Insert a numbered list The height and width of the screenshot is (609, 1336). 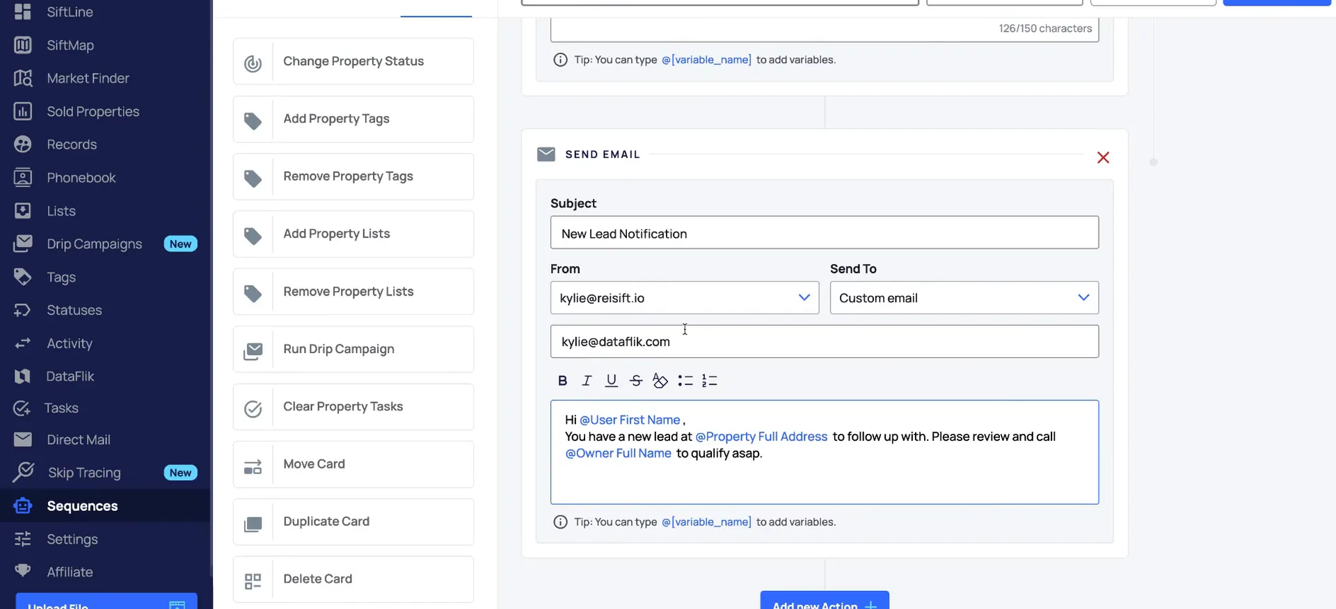click(x=710, y=380)
